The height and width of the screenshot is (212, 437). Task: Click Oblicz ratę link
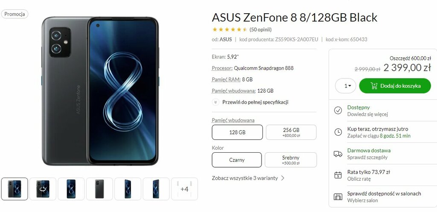coord(358,179)
